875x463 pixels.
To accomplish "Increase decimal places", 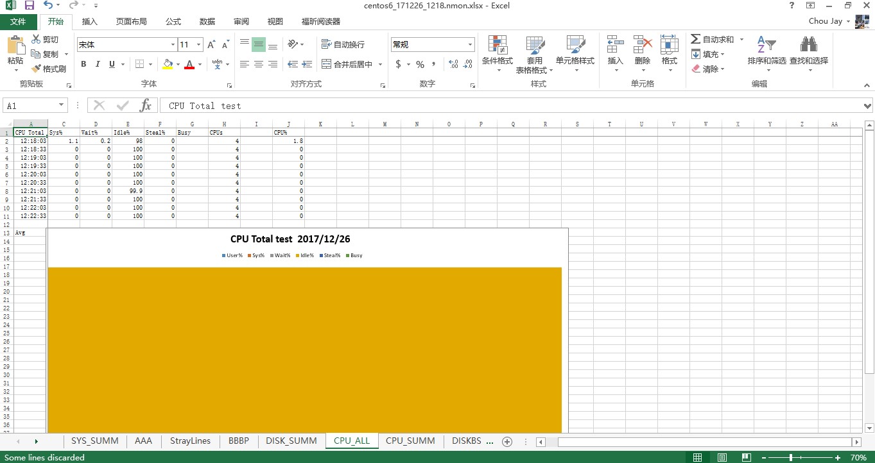I will click(x=453, y=64).
